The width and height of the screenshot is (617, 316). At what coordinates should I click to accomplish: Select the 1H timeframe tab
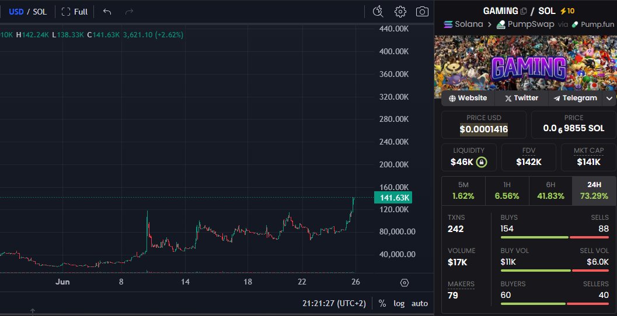507,191
